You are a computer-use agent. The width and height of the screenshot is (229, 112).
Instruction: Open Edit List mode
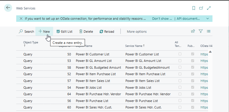(64, 32)
